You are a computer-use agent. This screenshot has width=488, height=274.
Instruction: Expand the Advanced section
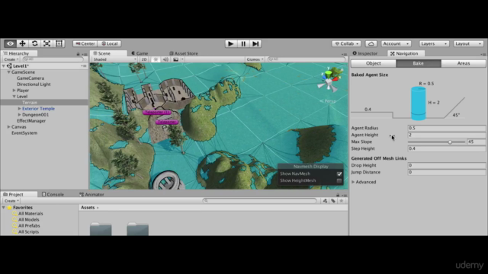point(353,182)
